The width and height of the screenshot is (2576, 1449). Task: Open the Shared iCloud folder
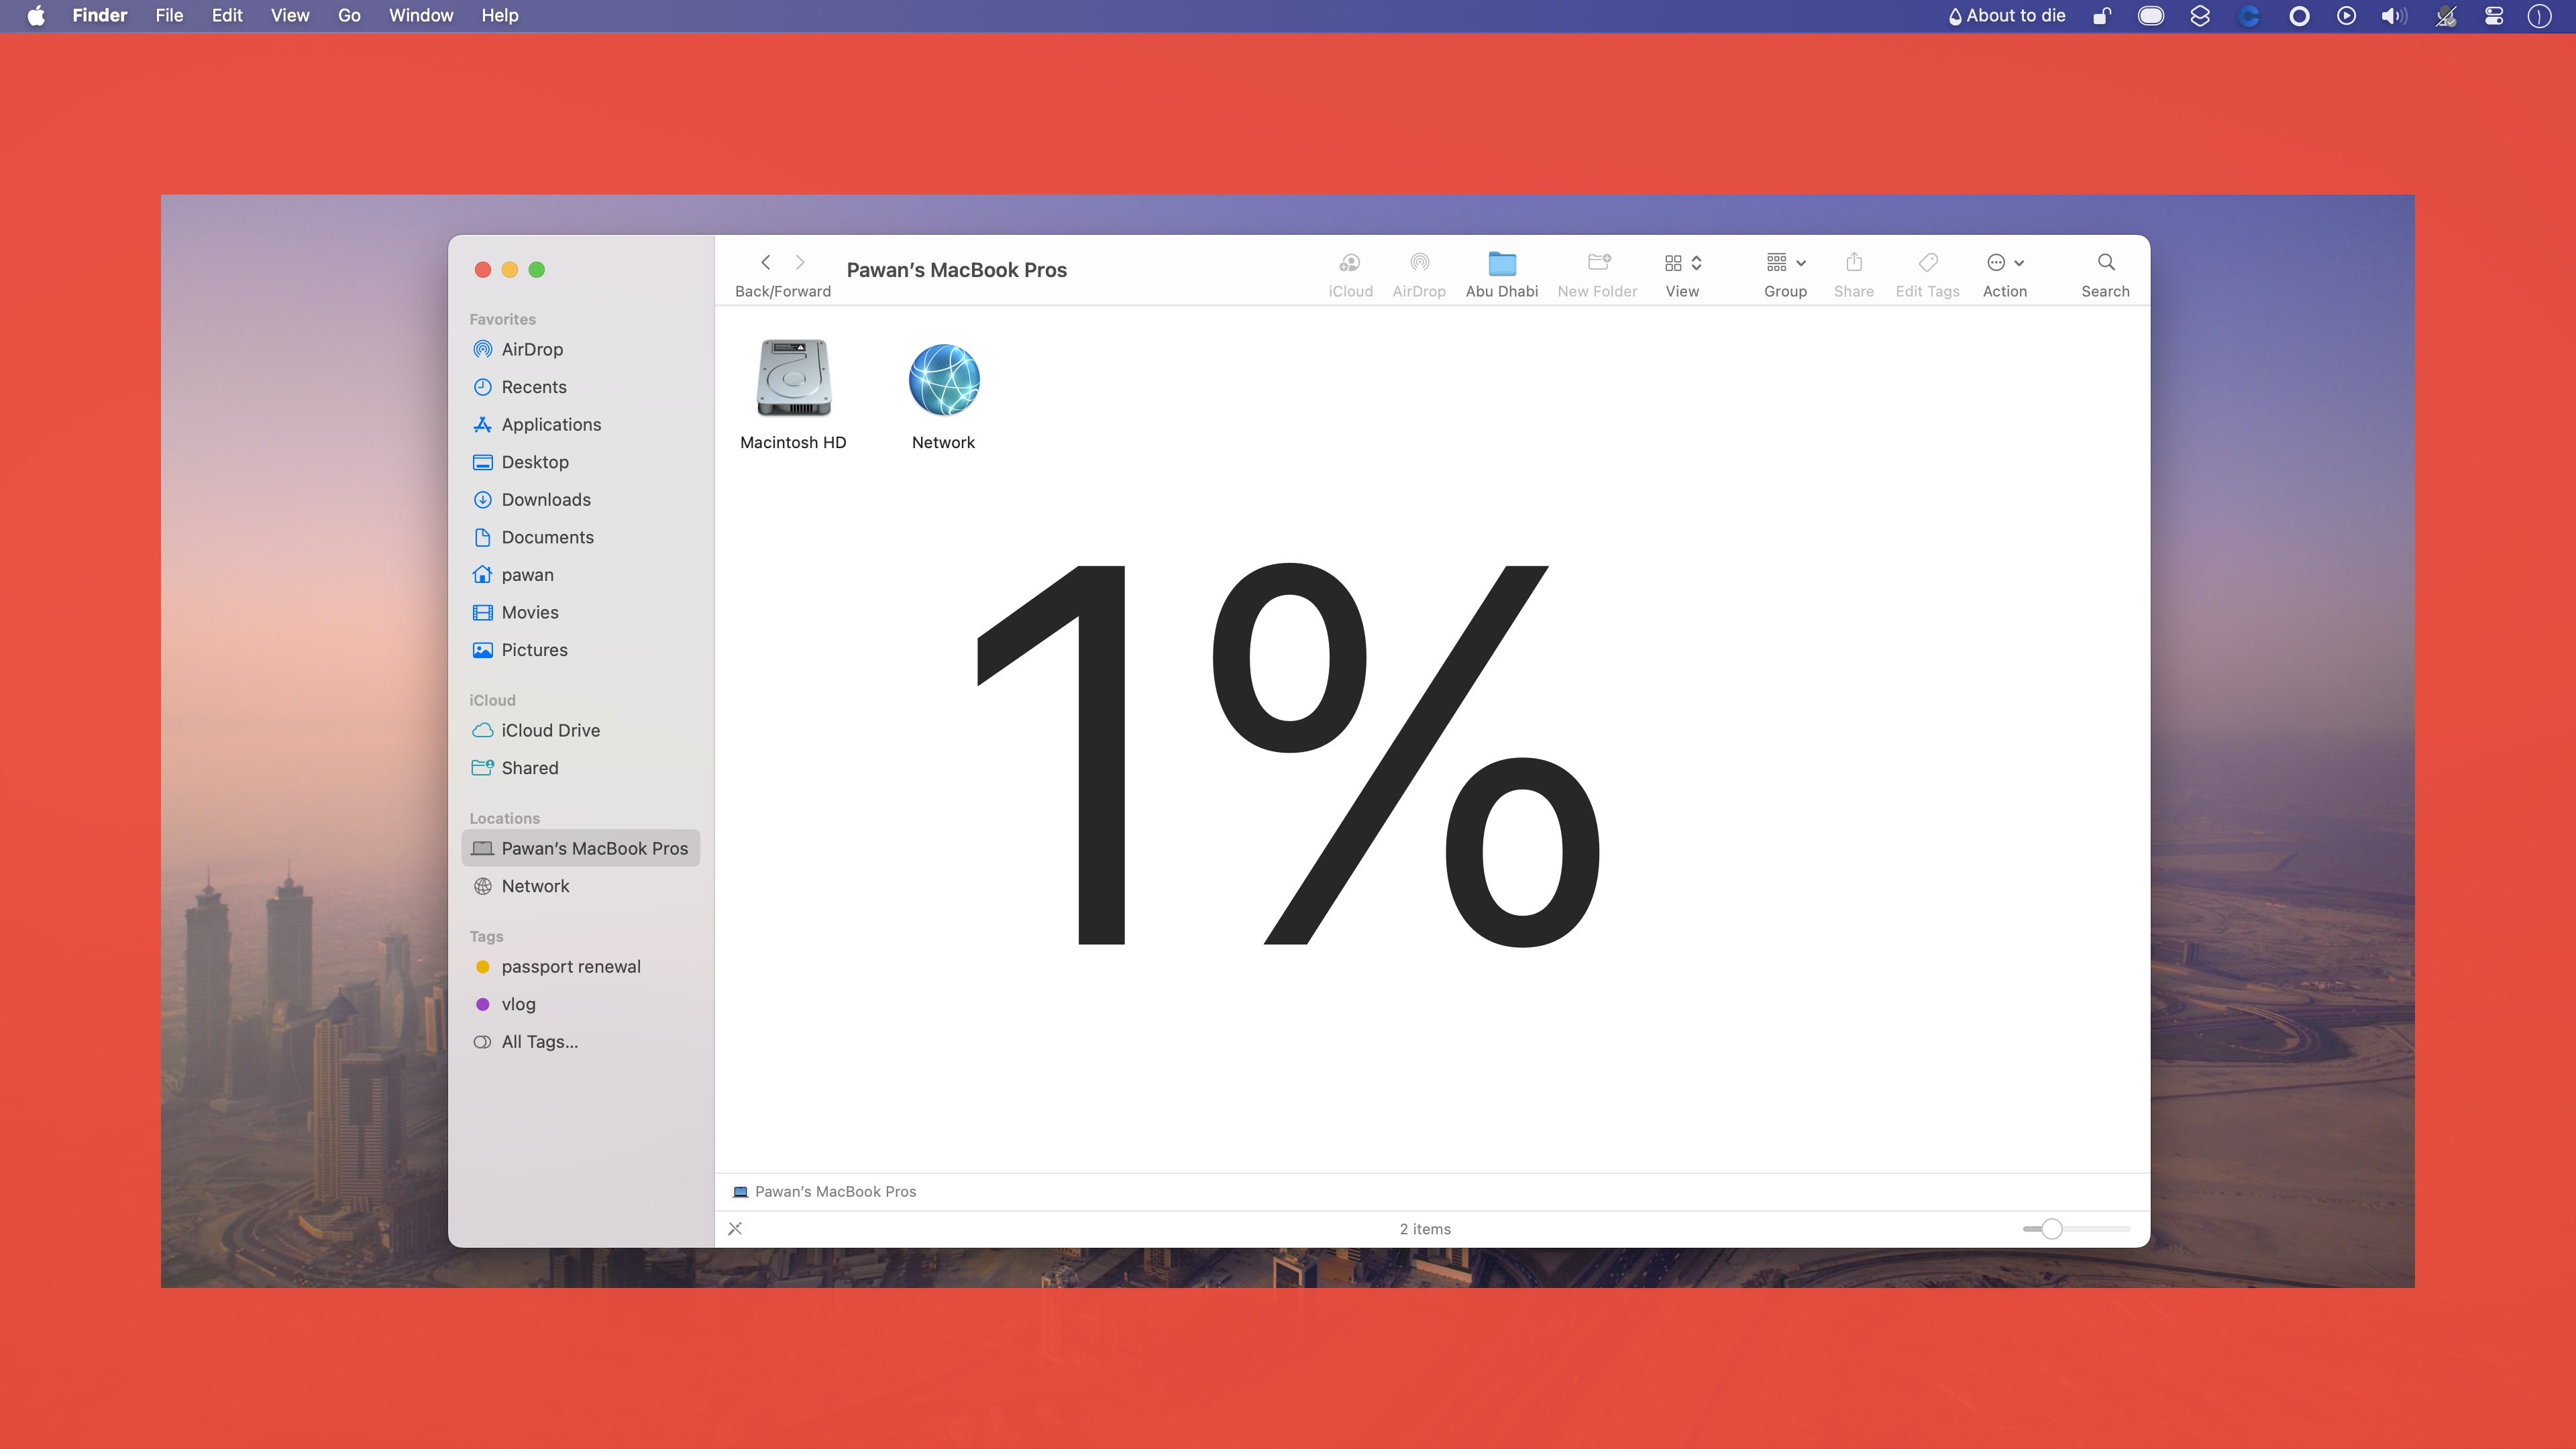pyautogui.click(x=580, y=768)
